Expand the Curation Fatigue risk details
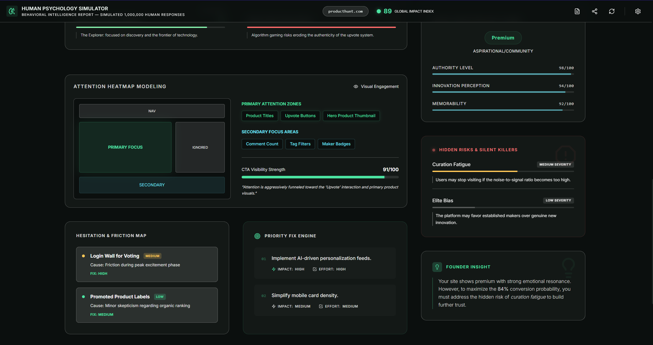 451,164
